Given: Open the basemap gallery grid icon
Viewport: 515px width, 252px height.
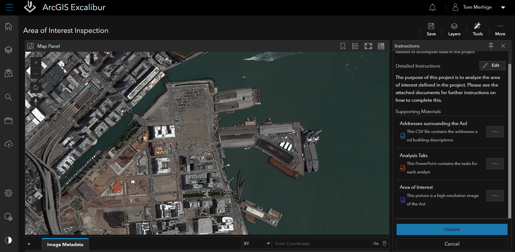Looking at the screenshot, I should click(x=381, y=46).
